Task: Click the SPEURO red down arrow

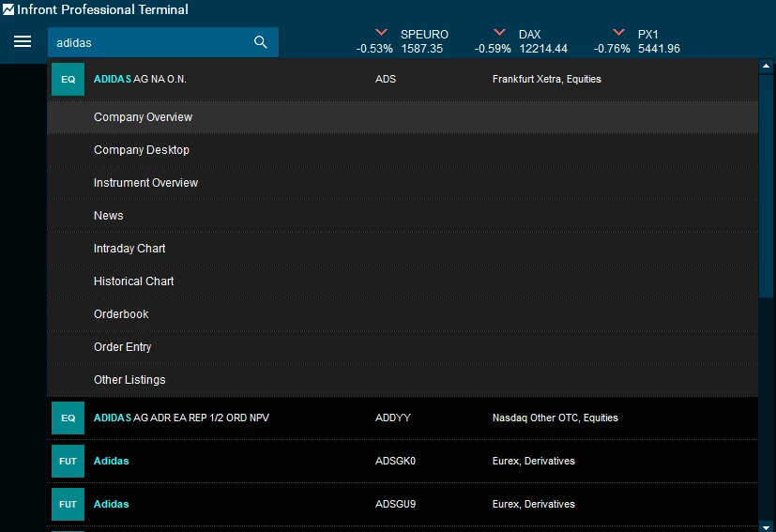Action: click(x=381, y=33)
